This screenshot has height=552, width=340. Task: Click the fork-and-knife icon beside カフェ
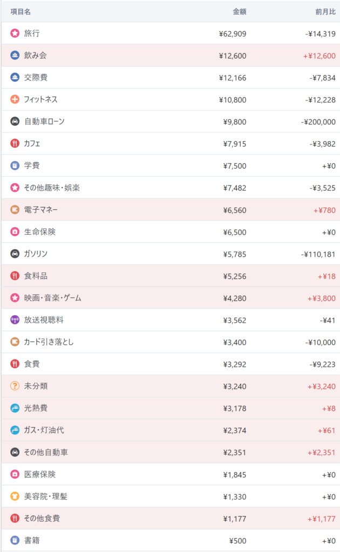coord(15,144)
